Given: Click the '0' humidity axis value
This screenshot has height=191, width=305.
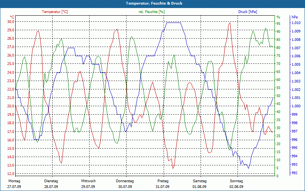Looking at the screenshot, I should click(278, 176).
